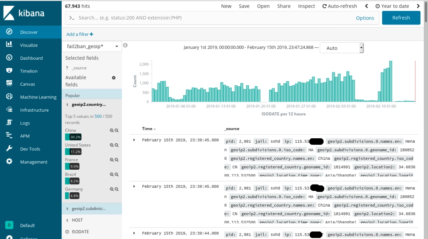
Task: Step time range backward
Action: [x=366, y=6]
